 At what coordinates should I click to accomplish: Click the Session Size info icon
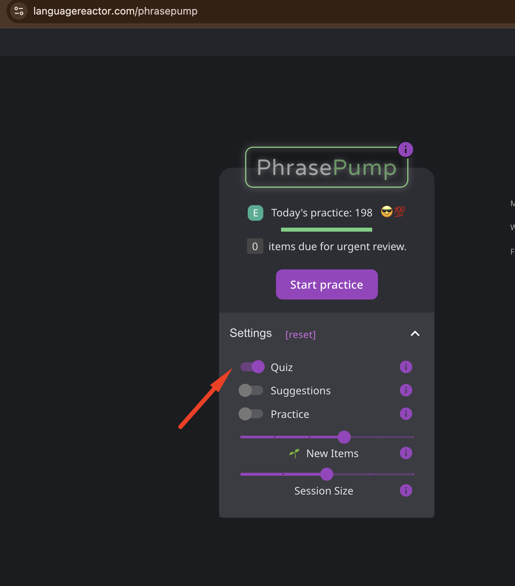point(406,490)
